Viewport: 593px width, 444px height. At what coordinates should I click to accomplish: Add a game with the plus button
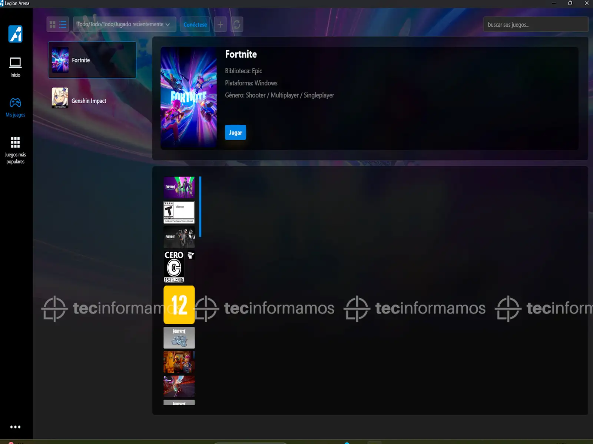(220, 24)
